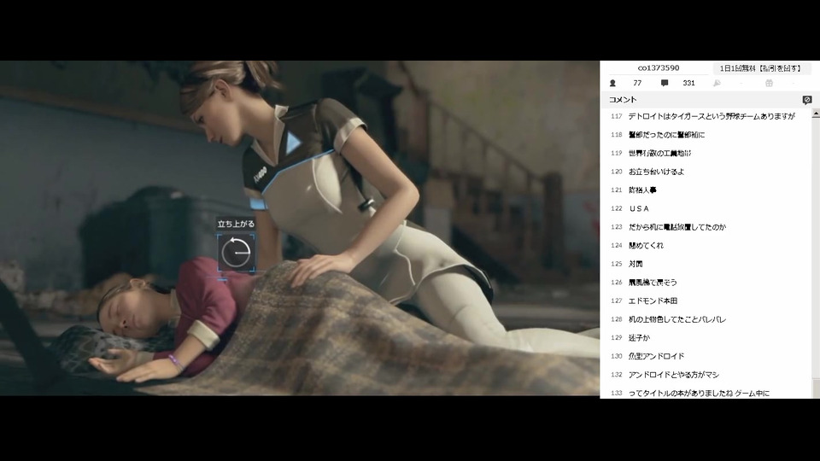The width and height of the screenshot is (820, 461).
Task: Click the comment list scroll up arrow
Action: 816,114
